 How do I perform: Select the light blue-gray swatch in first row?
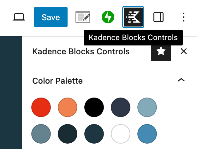(x=147, y=108)
